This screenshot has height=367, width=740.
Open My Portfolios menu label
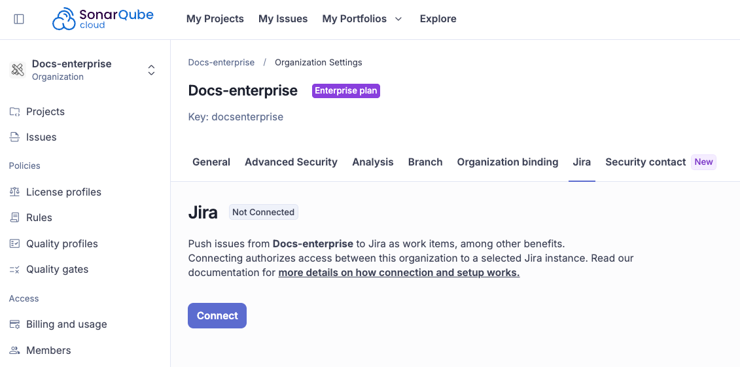355,19
